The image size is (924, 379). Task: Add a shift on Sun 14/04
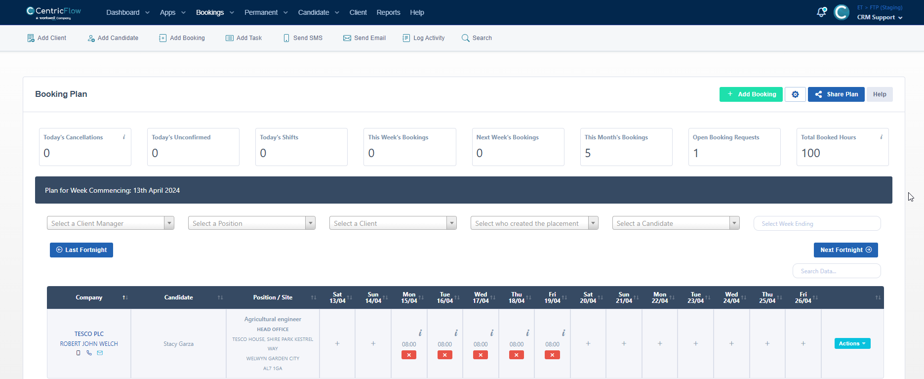[373, 343]
